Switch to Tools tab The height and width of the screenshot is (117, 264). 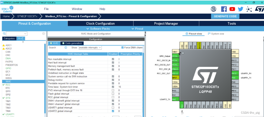(x=232, y=24)
